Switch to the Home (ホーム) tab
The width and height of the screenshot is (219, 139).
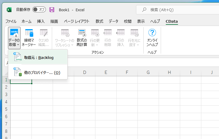(26, 21)
